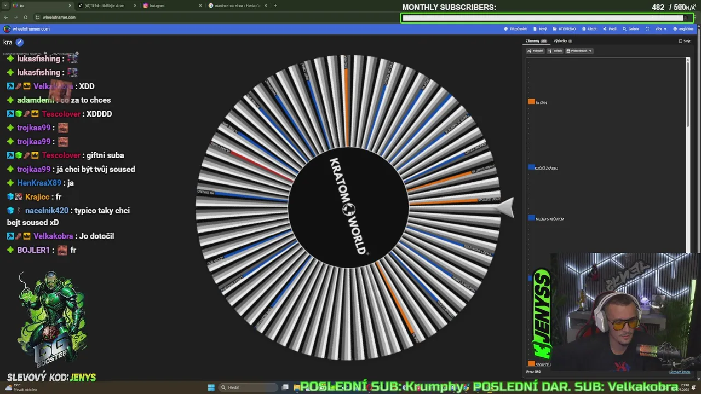
Task: Close the TikTok browser tab
Action: (x=135, y=5)
